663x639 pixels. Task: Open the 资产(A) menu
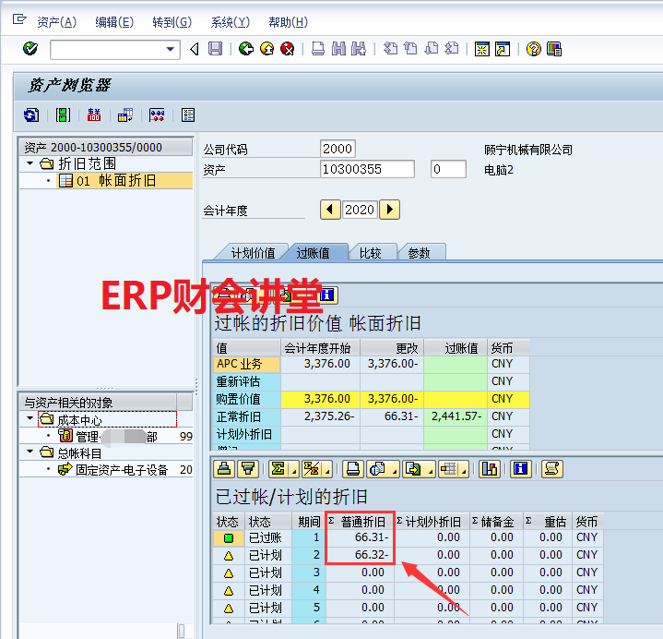(x=56, y=22)
